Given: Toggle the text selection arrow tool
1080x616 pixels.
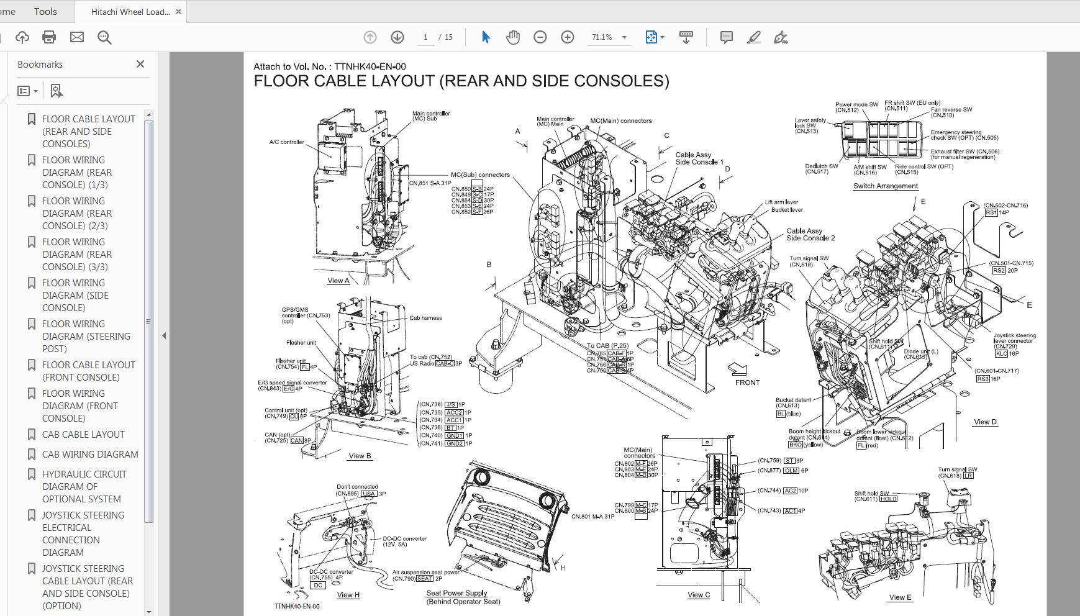Looking at the screenshot, I should 486,37.
